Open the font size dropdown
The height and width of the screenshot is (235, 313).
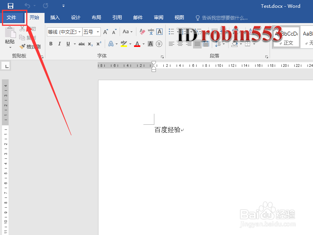point(97,32)
